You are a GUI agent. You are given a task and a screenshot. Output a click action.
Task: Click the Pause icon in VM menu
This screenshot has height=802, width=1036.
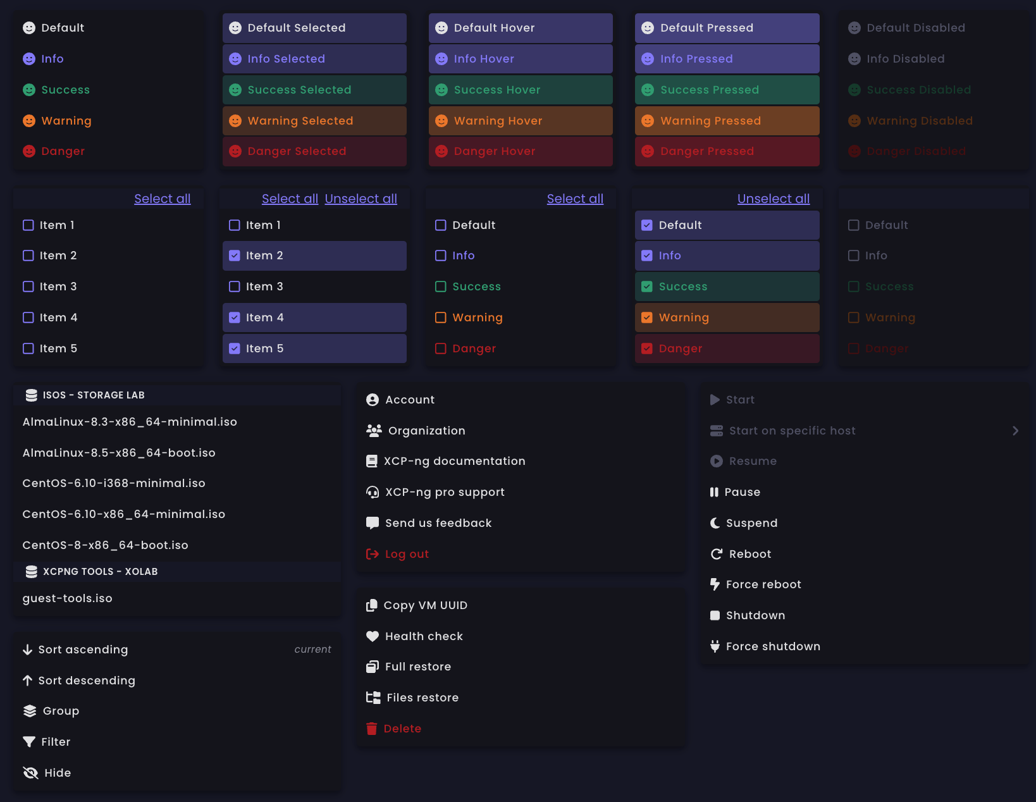[714, 492]
